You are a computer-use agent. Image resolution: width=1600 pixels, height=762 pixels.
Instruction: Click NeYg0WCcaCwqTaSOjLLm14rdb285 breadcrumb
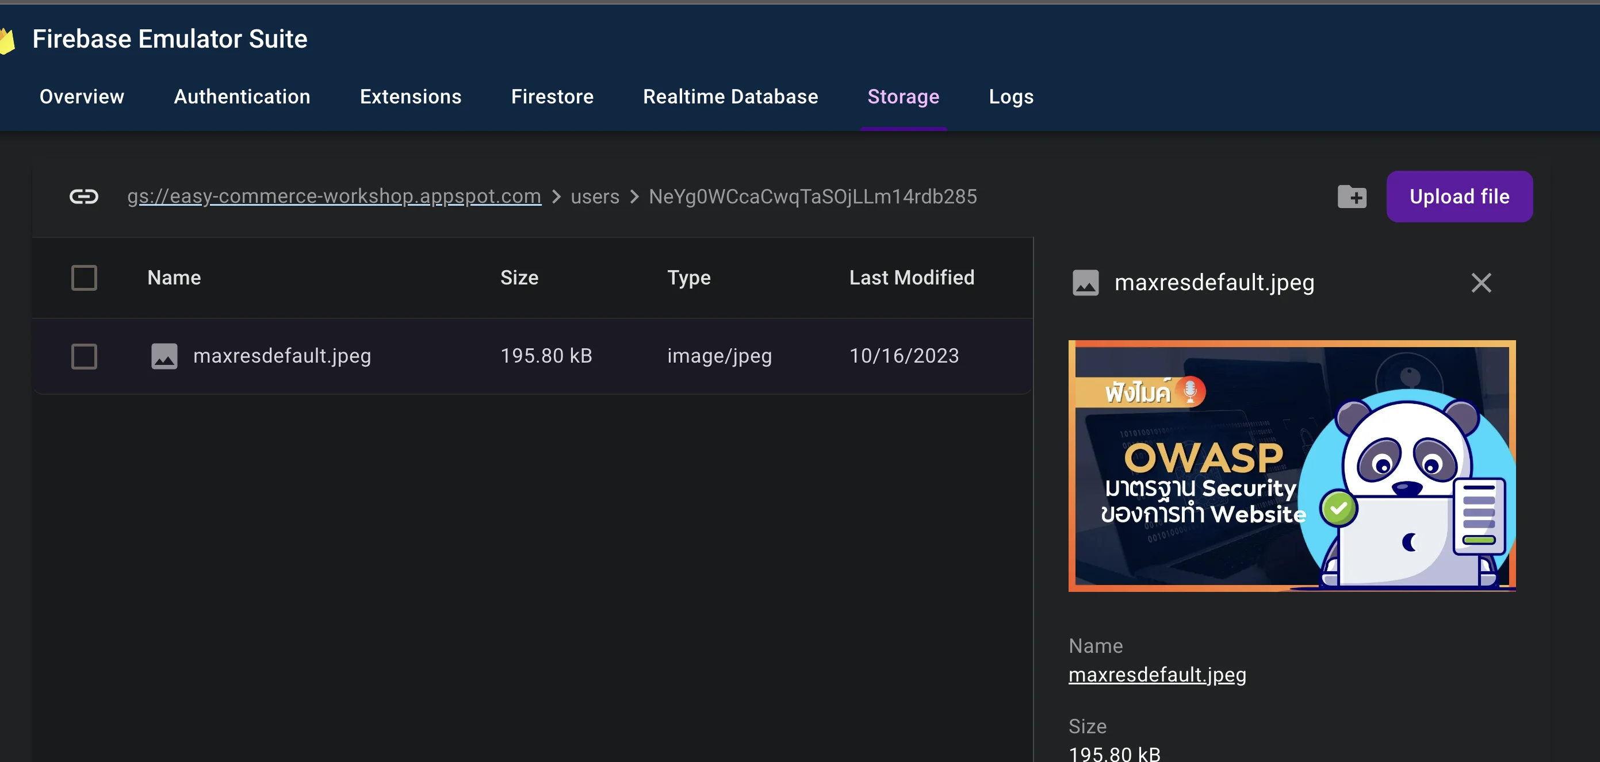click(x=813, y=197)
